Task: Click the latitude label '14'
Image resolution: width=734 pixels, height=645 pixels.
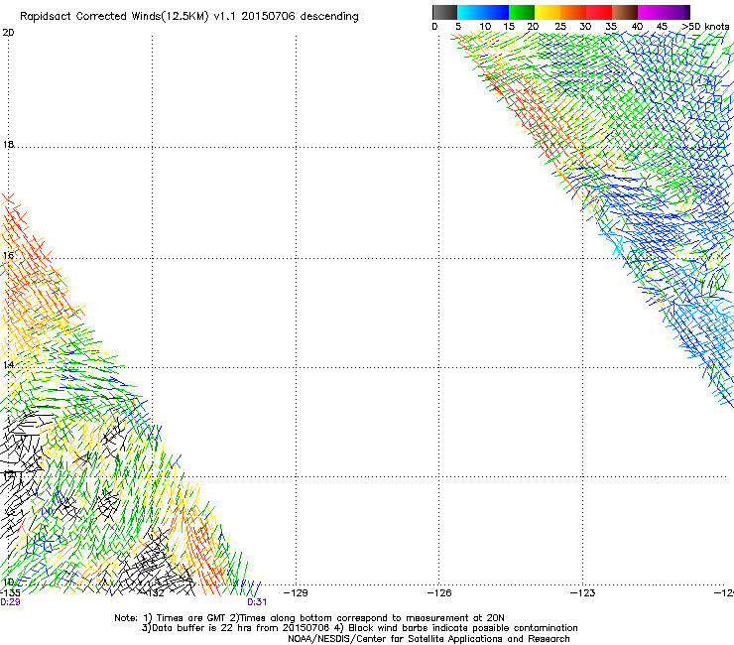Action: click(8, 365)
